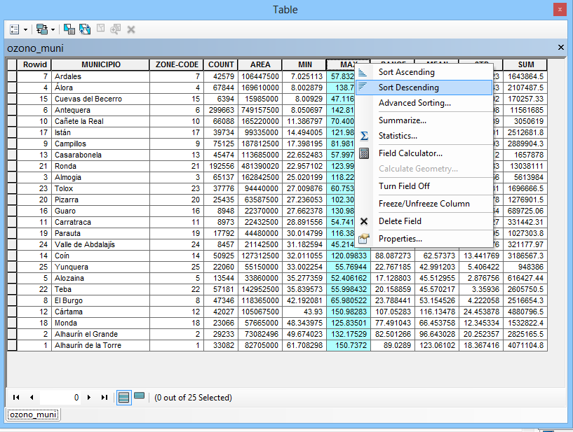Choose Sort Descending in the context menu
This screenshot has width=573, height=432.
click(408, 88)
